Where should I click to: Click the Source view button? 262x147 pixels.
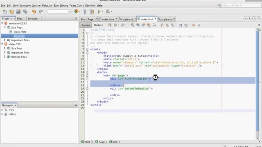pyautogui.click(x=86, y=25)
